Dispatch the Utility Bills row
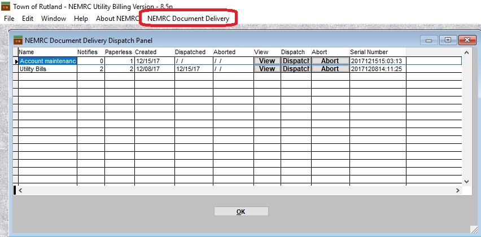Viewport: 481px width, 237px height. coord(296,69)
